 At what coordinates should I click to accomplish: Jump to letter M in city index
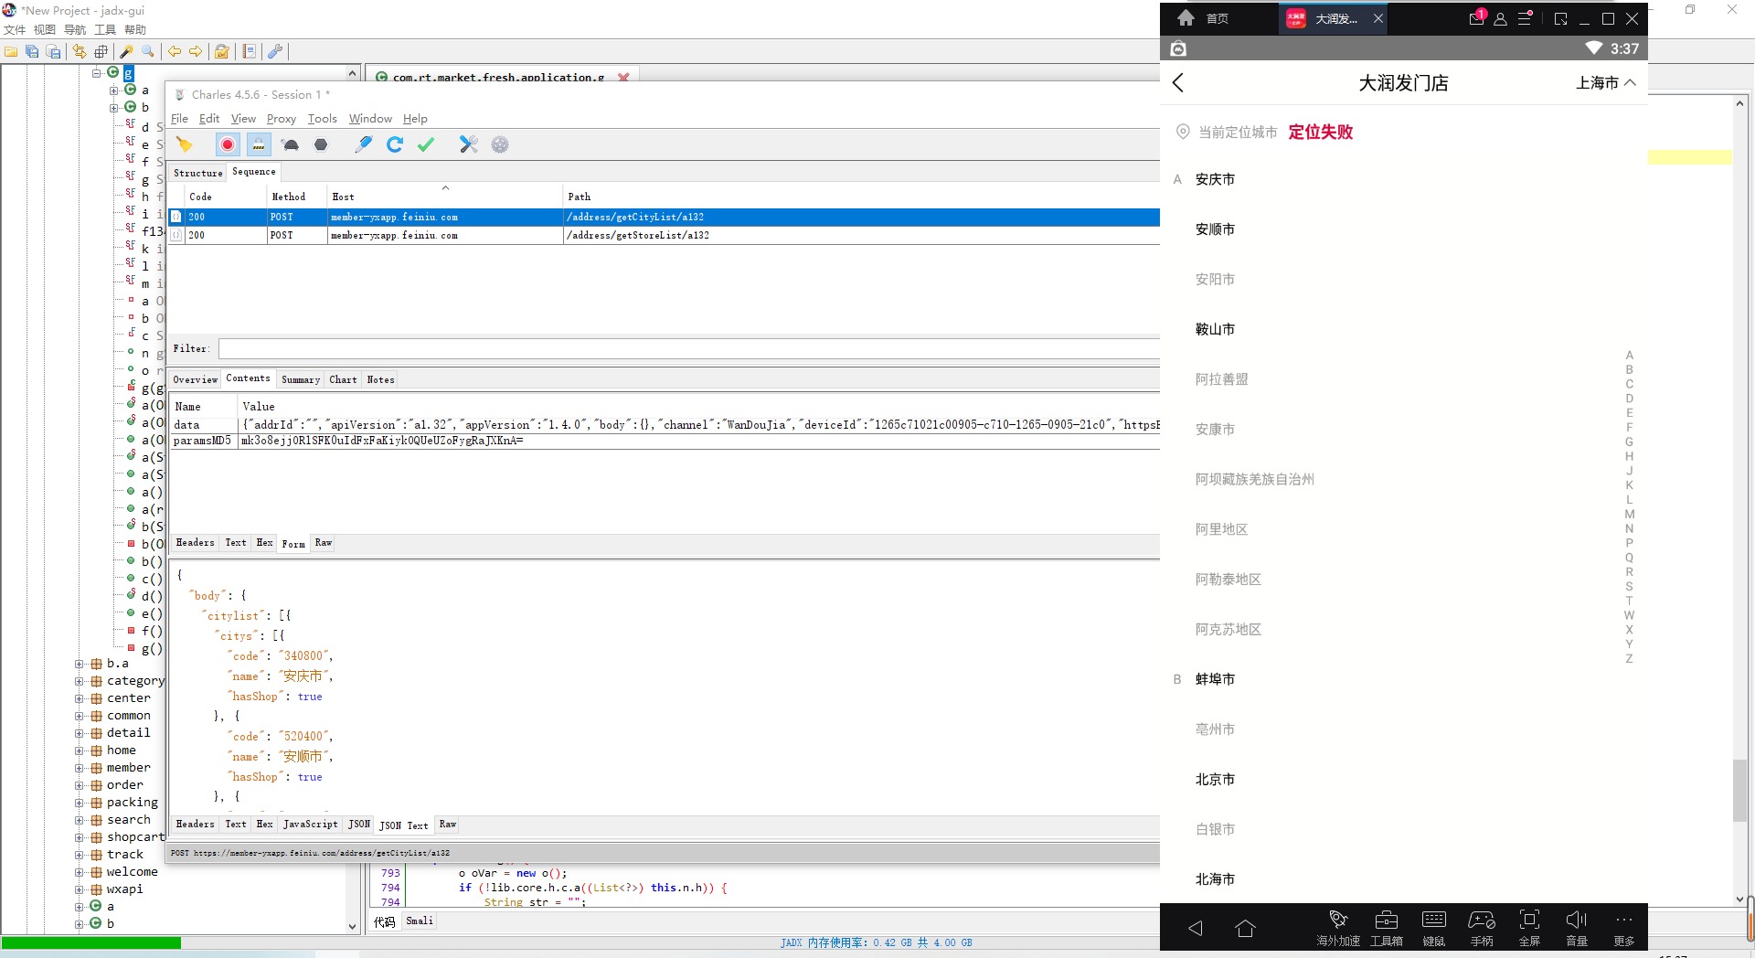coord(1629,515)
